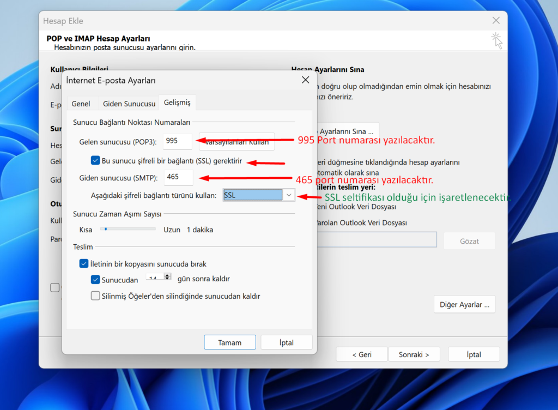This screenshot has height=410, width=558.
Task: Open the encrypted connection type dropdown
Action: pos(289,195)
